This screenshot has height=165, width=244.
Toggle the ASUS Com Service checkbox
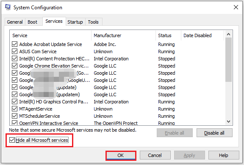pyautogui.click(x=15, y=51)
